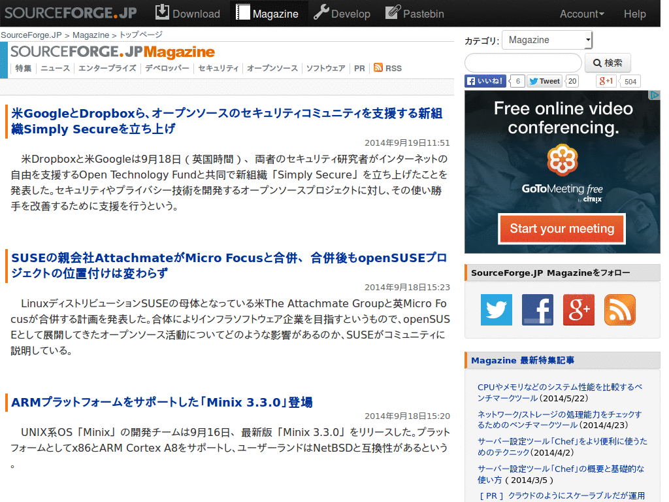669x502 pixels.
Task: Click the GoToMeeting flower logo in ad
Action: pos(563,160)
